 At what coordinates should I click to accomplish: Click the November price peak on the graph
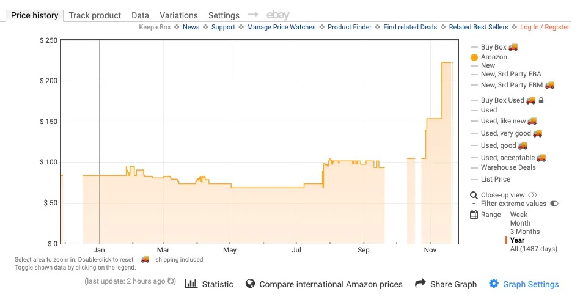pos(447,63)
